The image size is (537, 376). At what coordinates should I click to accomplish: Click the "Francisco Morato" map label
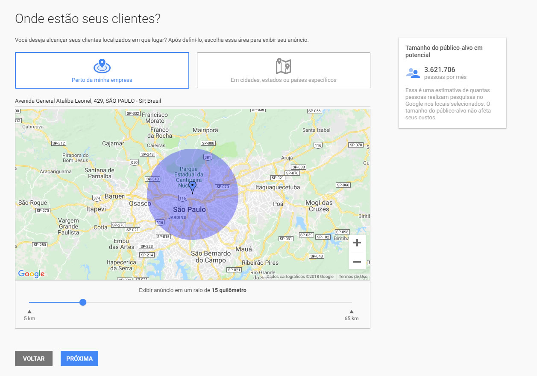[x=155, y=118]
